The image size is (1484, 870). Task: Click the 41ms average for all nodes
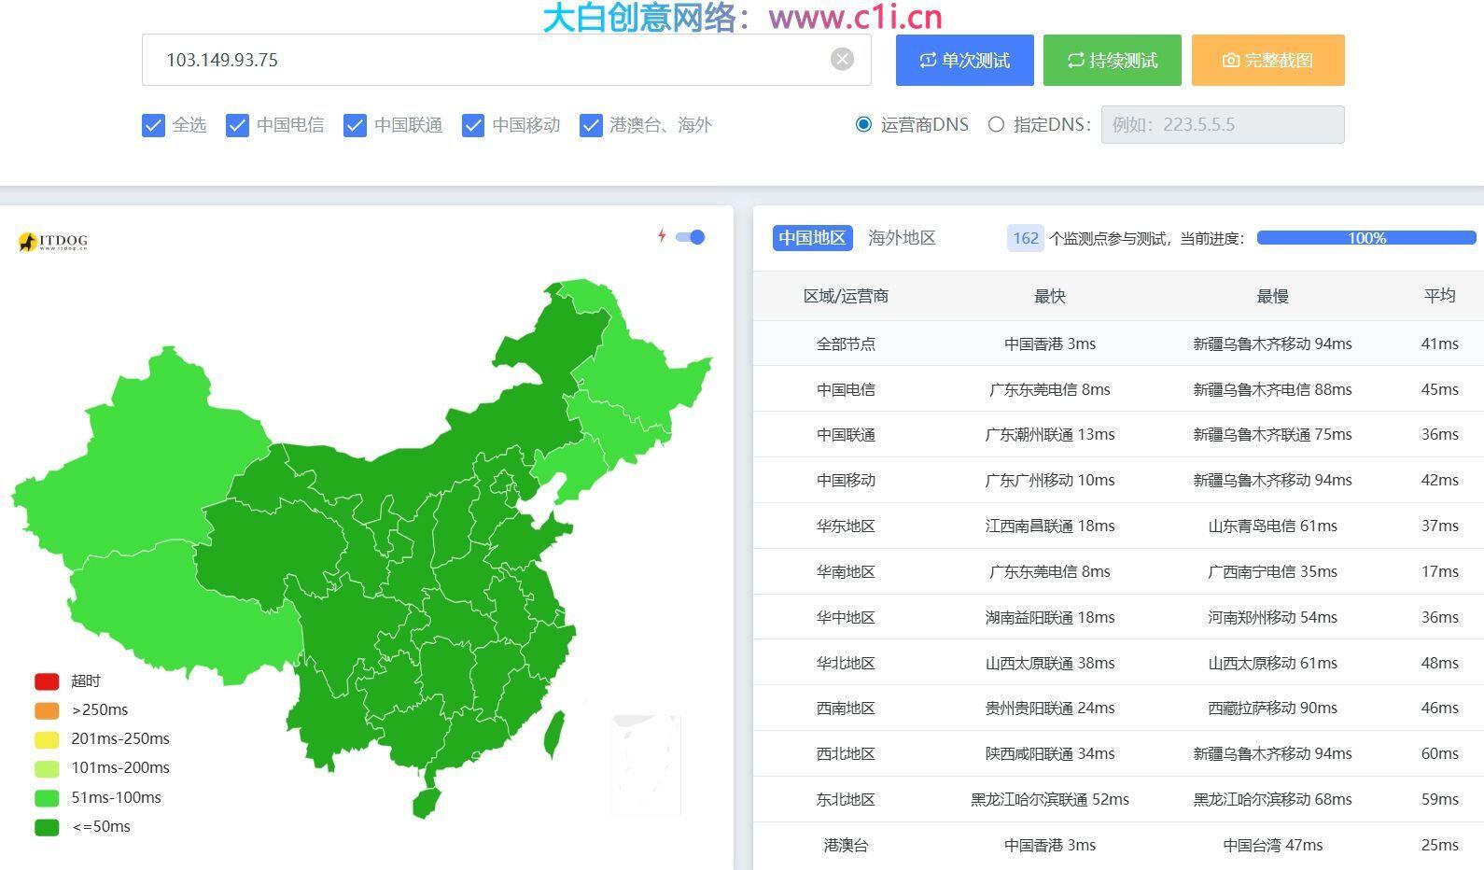[x=1439, y=344]
